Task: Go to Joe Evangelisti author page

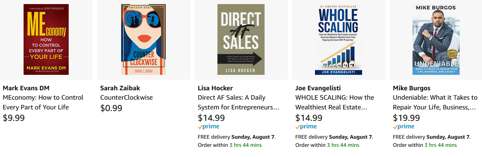Action: tap(318, 88)
